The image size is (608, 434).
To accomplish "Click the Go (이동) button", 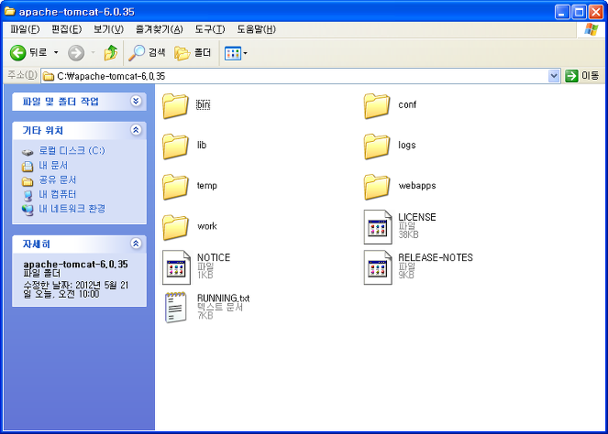I will pos(582,76).
